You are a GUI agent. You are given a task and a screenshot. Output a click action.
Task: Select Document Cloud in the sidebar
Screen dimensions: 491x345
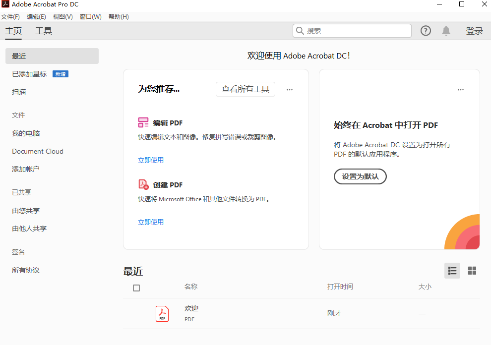38,151
